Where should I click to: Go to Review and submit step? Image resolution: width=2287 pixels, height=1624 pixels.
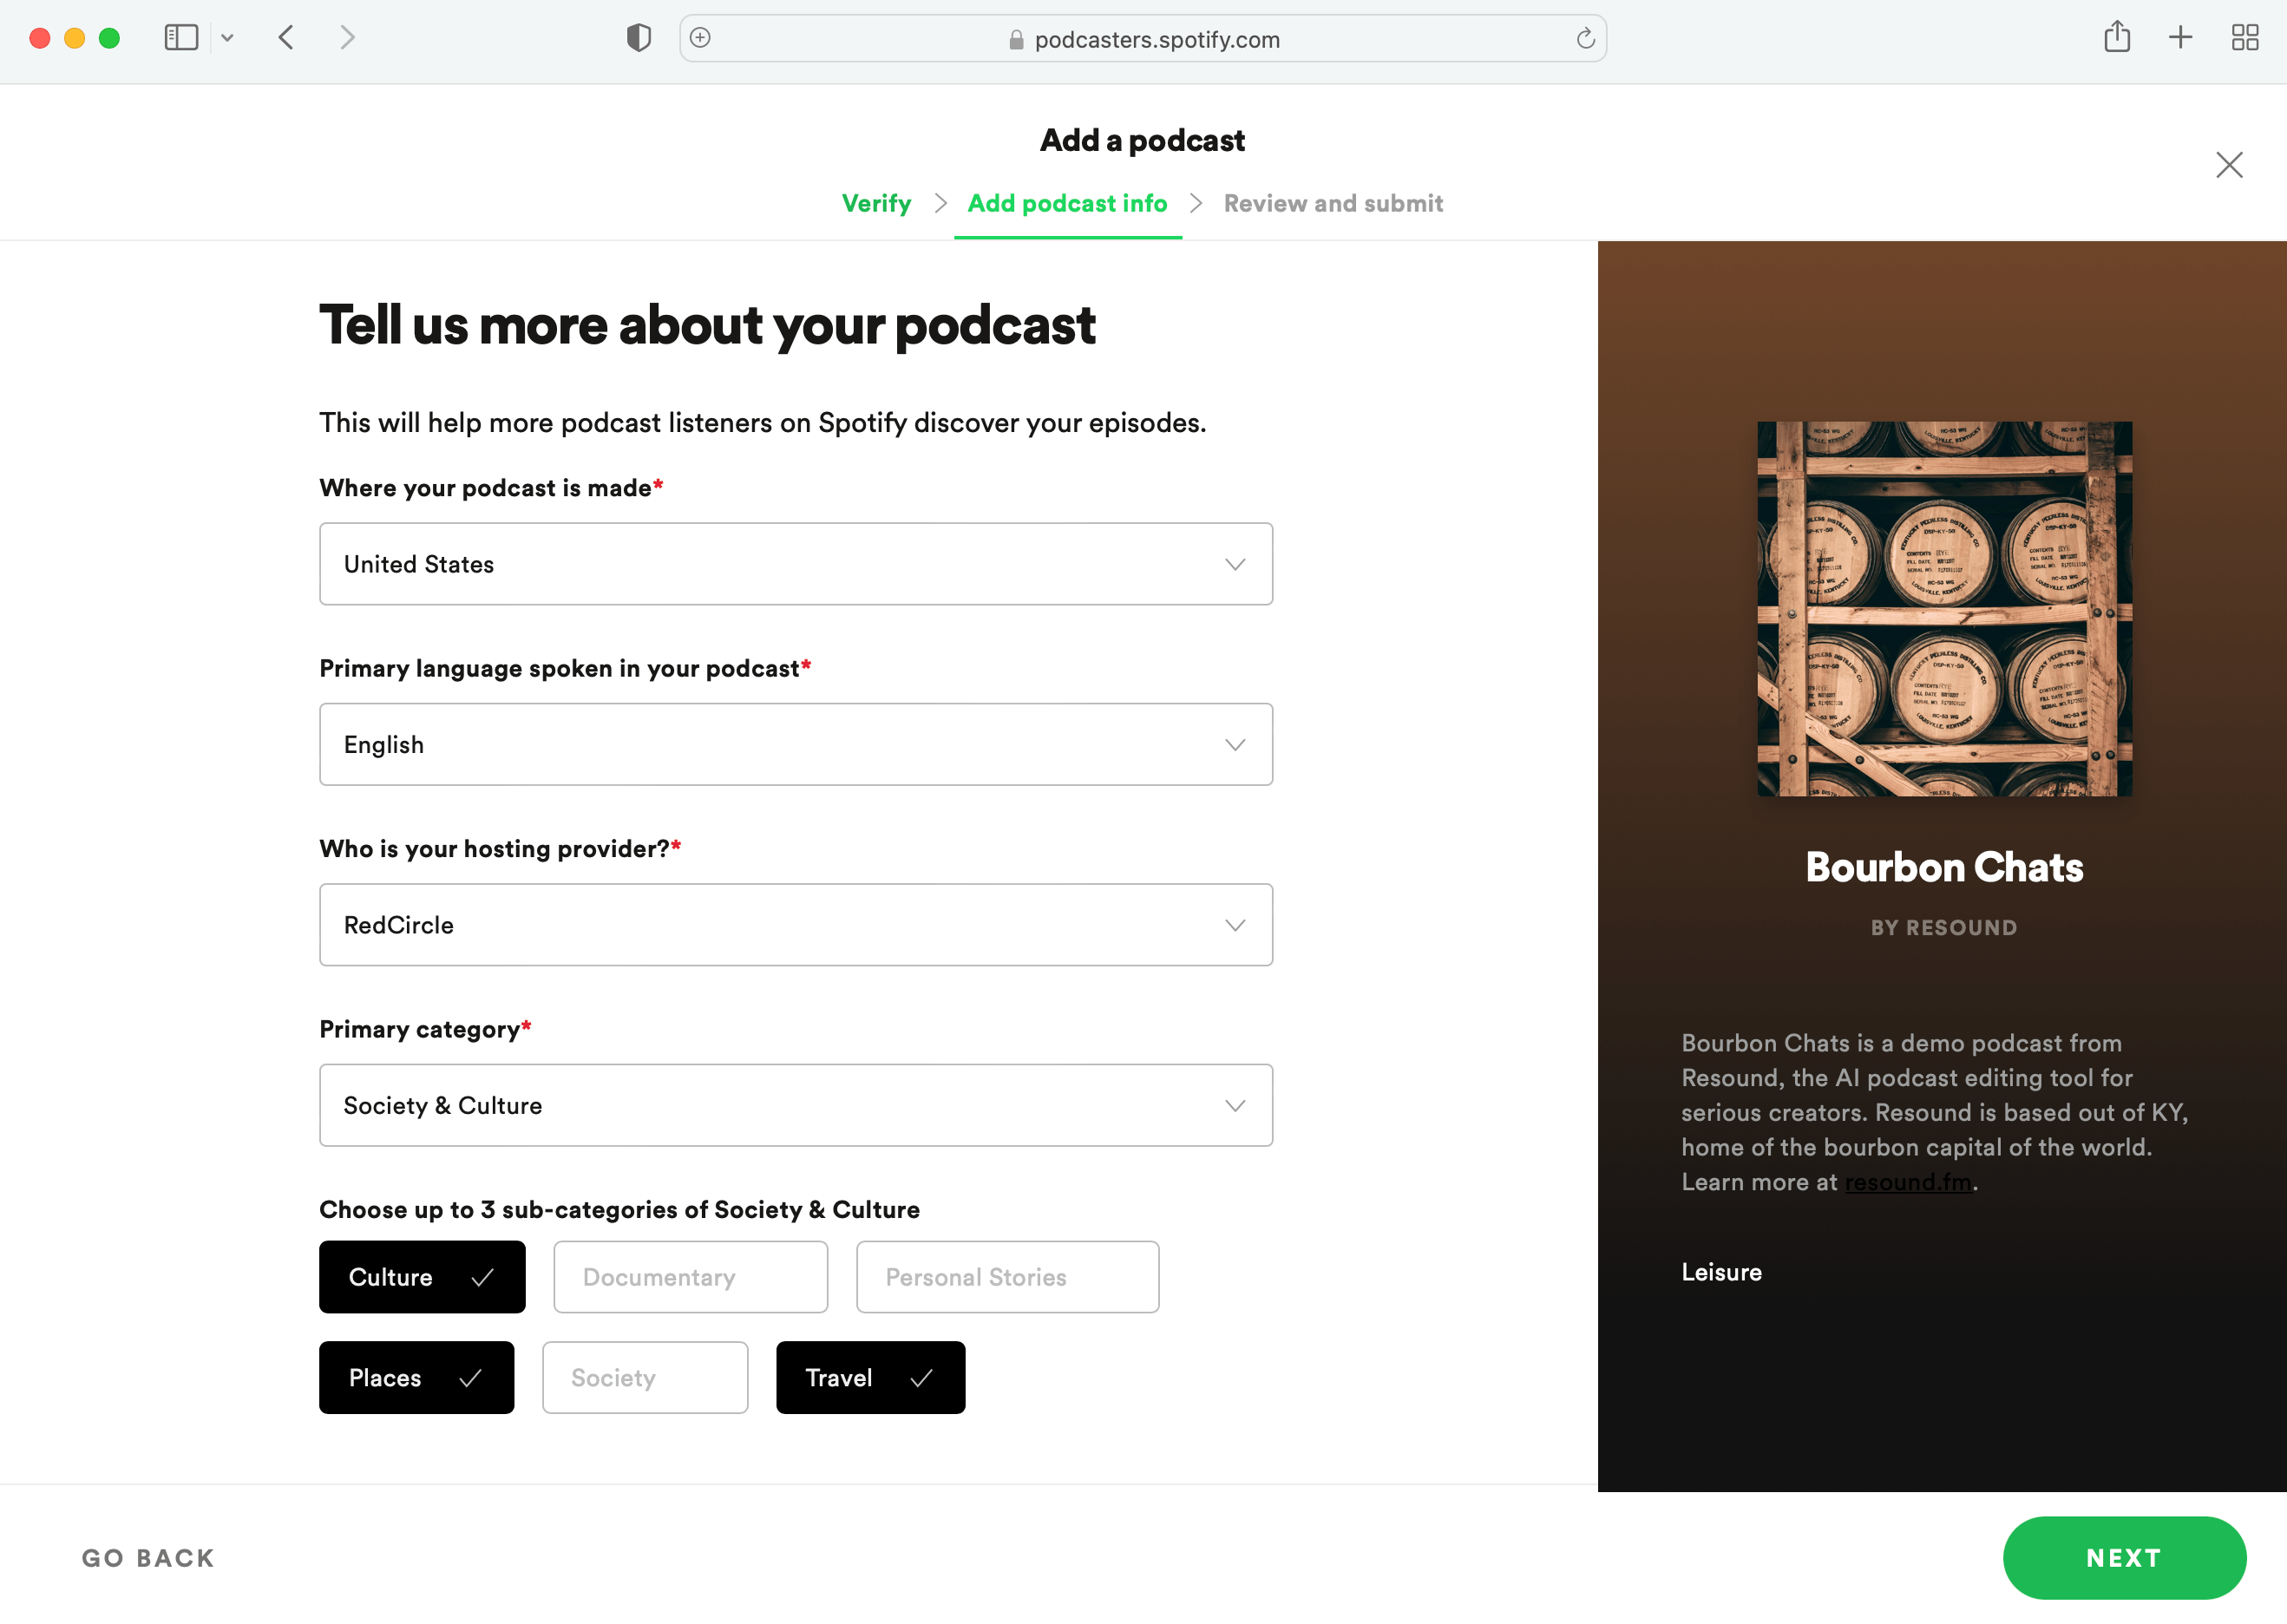pos(1332,204)
